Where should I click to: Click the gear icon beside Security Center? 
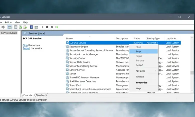(67, 58)
